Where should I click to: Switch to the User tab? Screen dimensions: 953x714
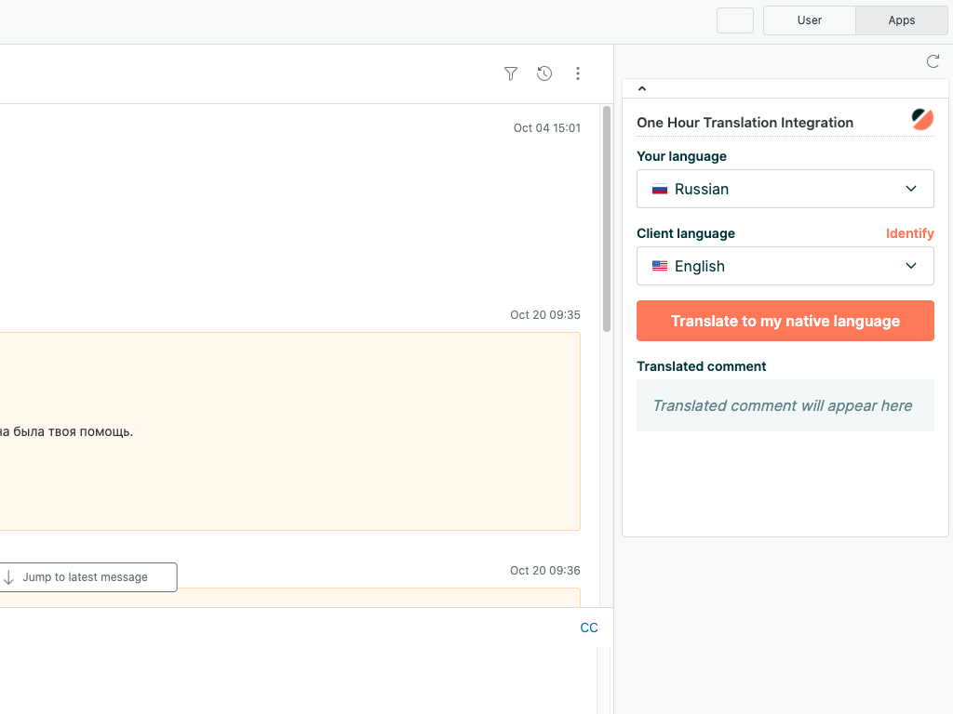coord(809,20)
